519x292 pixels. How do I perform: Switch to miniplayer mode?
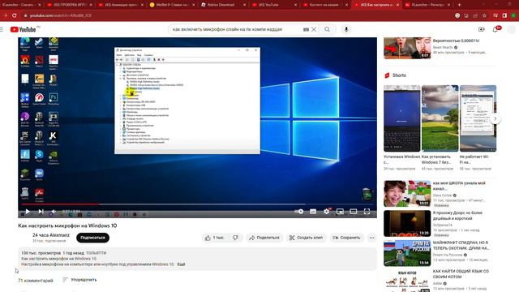[x=340, y=211]
